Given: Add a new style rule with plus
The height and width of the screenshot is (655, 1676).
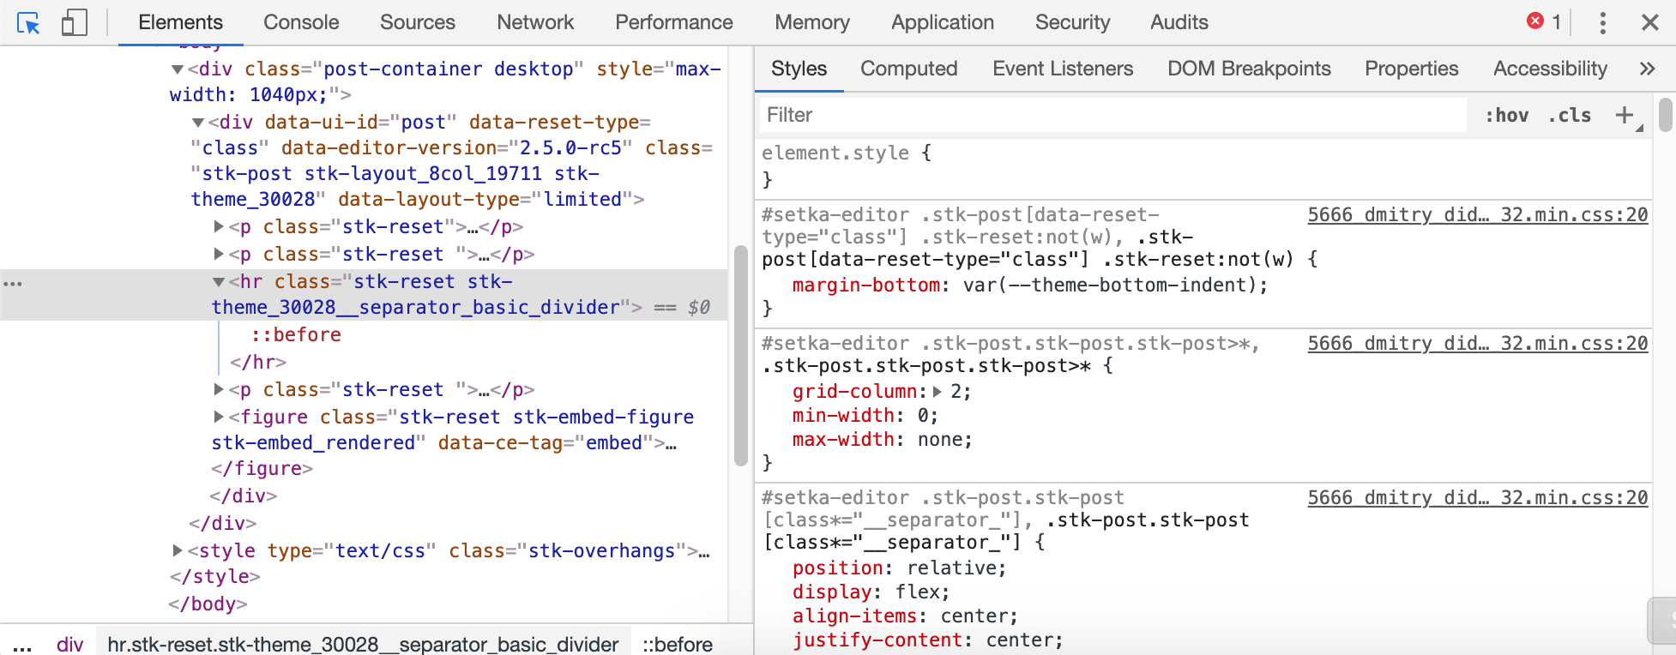Looking at the screenshot, I should [1625, 115].
